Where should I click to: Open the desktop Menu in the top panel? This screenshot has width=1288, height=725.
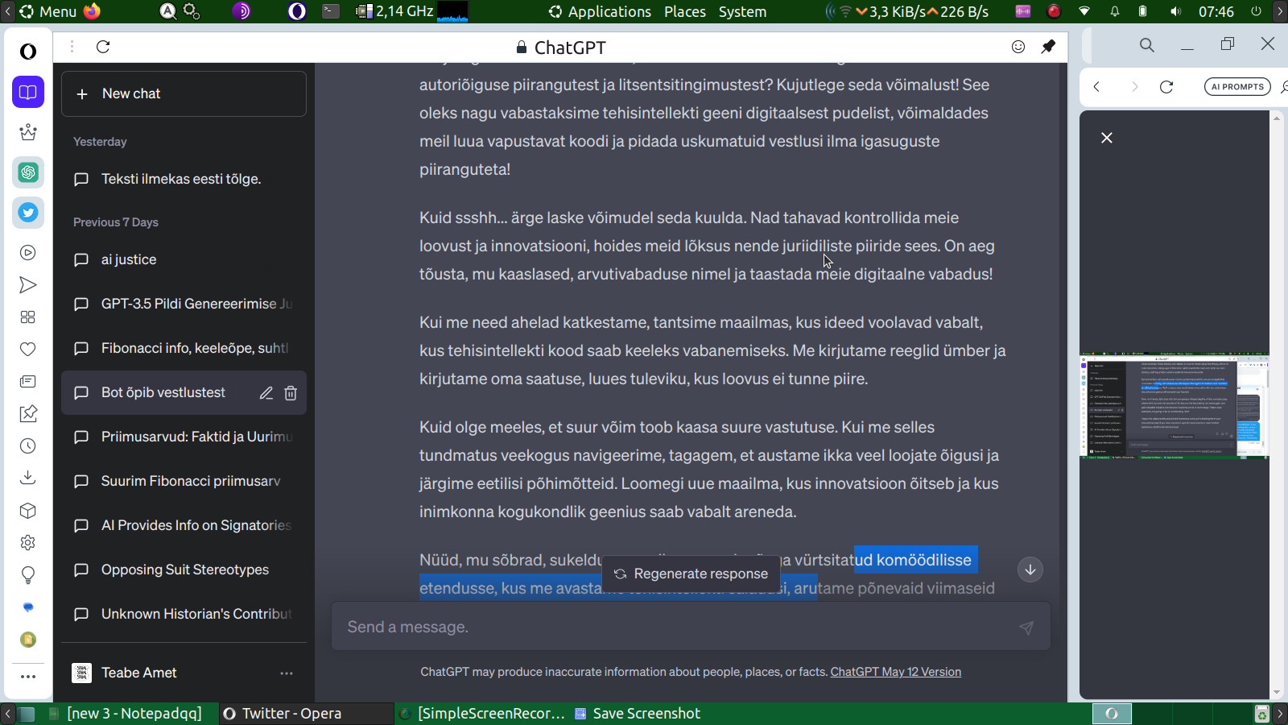(48, 11)
